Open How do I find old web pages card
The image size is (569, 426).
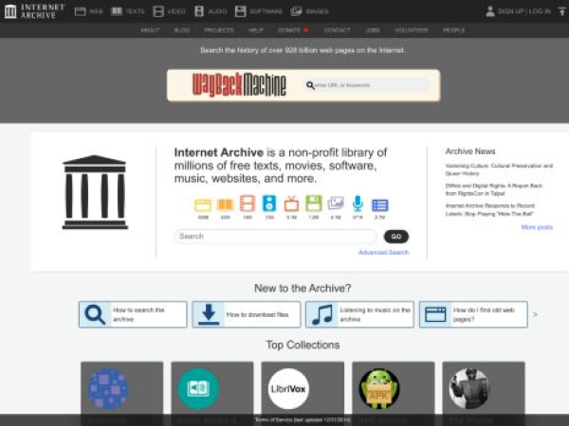click(473, 314)
